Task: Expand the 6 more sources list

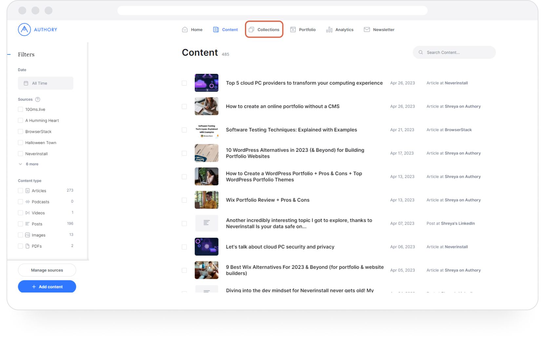Action: [x=29, y=164]
